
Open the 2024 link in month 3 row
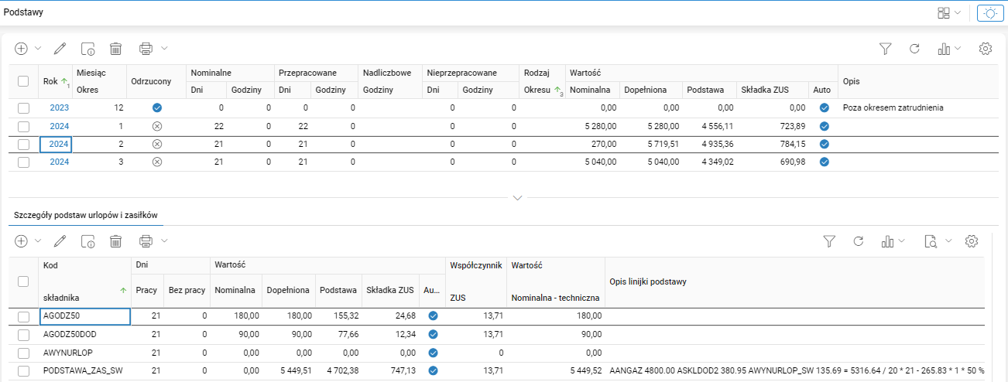pos(60,162)
